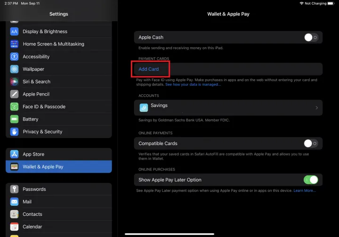Tap the green Battery icon

tap(14, 119)
